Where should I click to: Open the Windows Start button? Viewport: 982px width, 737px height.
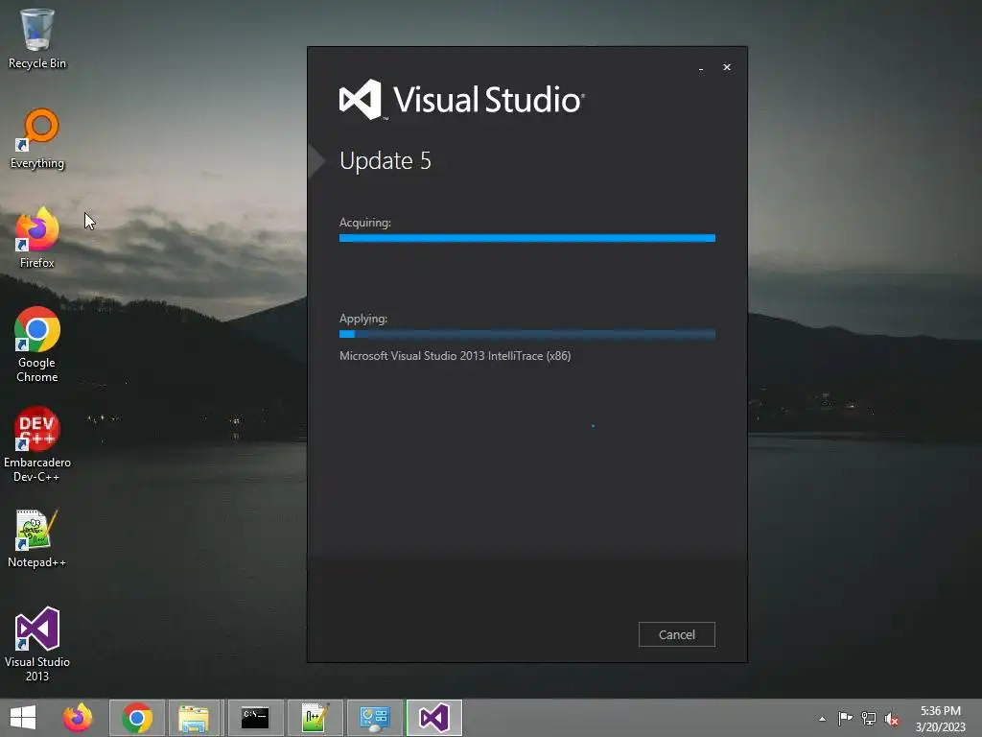pyautogui.click(x=23, y=718)
